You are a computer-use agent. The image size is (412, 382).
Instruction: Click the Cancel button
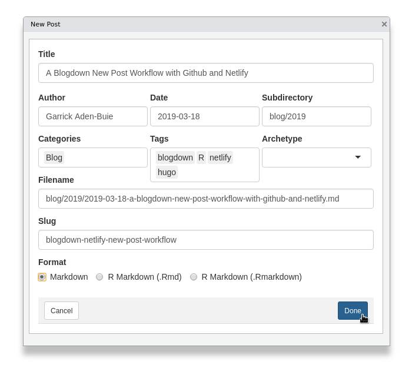[61, 311]
